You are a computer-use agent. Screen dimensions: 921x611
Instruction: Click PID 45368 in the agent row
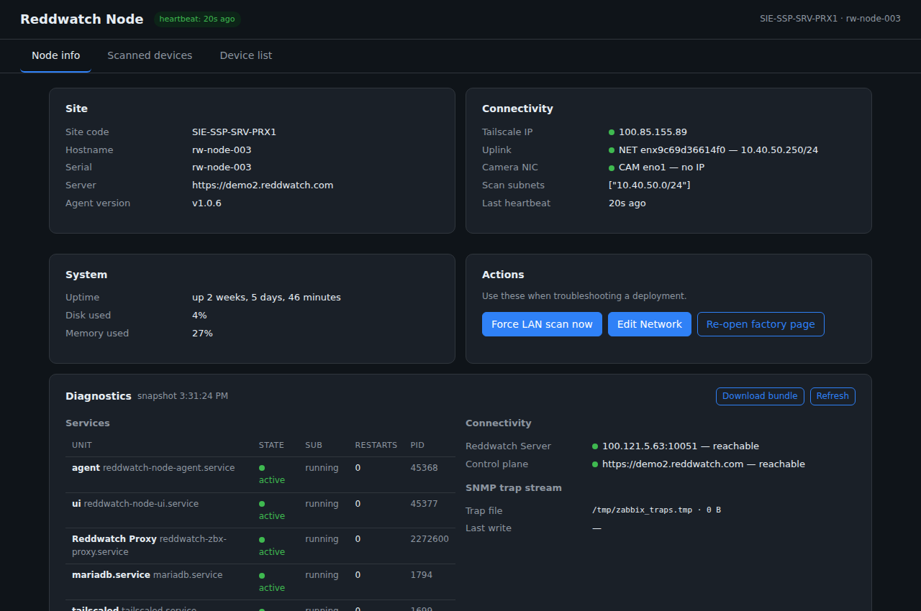pos(424,468)
